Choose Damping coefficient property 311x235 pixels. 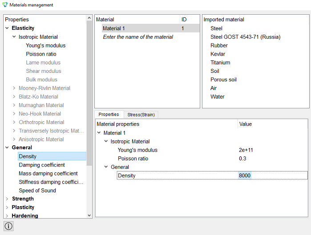point(42,165)
